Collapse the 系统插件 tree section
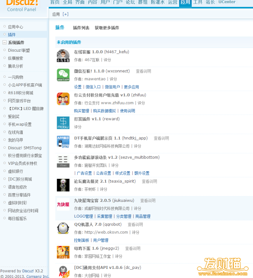Viewport: 253px width, 278px height. point(4,42)
